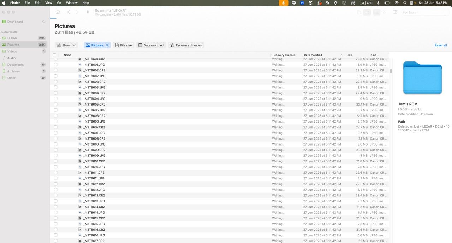
Task: Open Control Center in the menu bar
Action: click(x=412, y=3)
